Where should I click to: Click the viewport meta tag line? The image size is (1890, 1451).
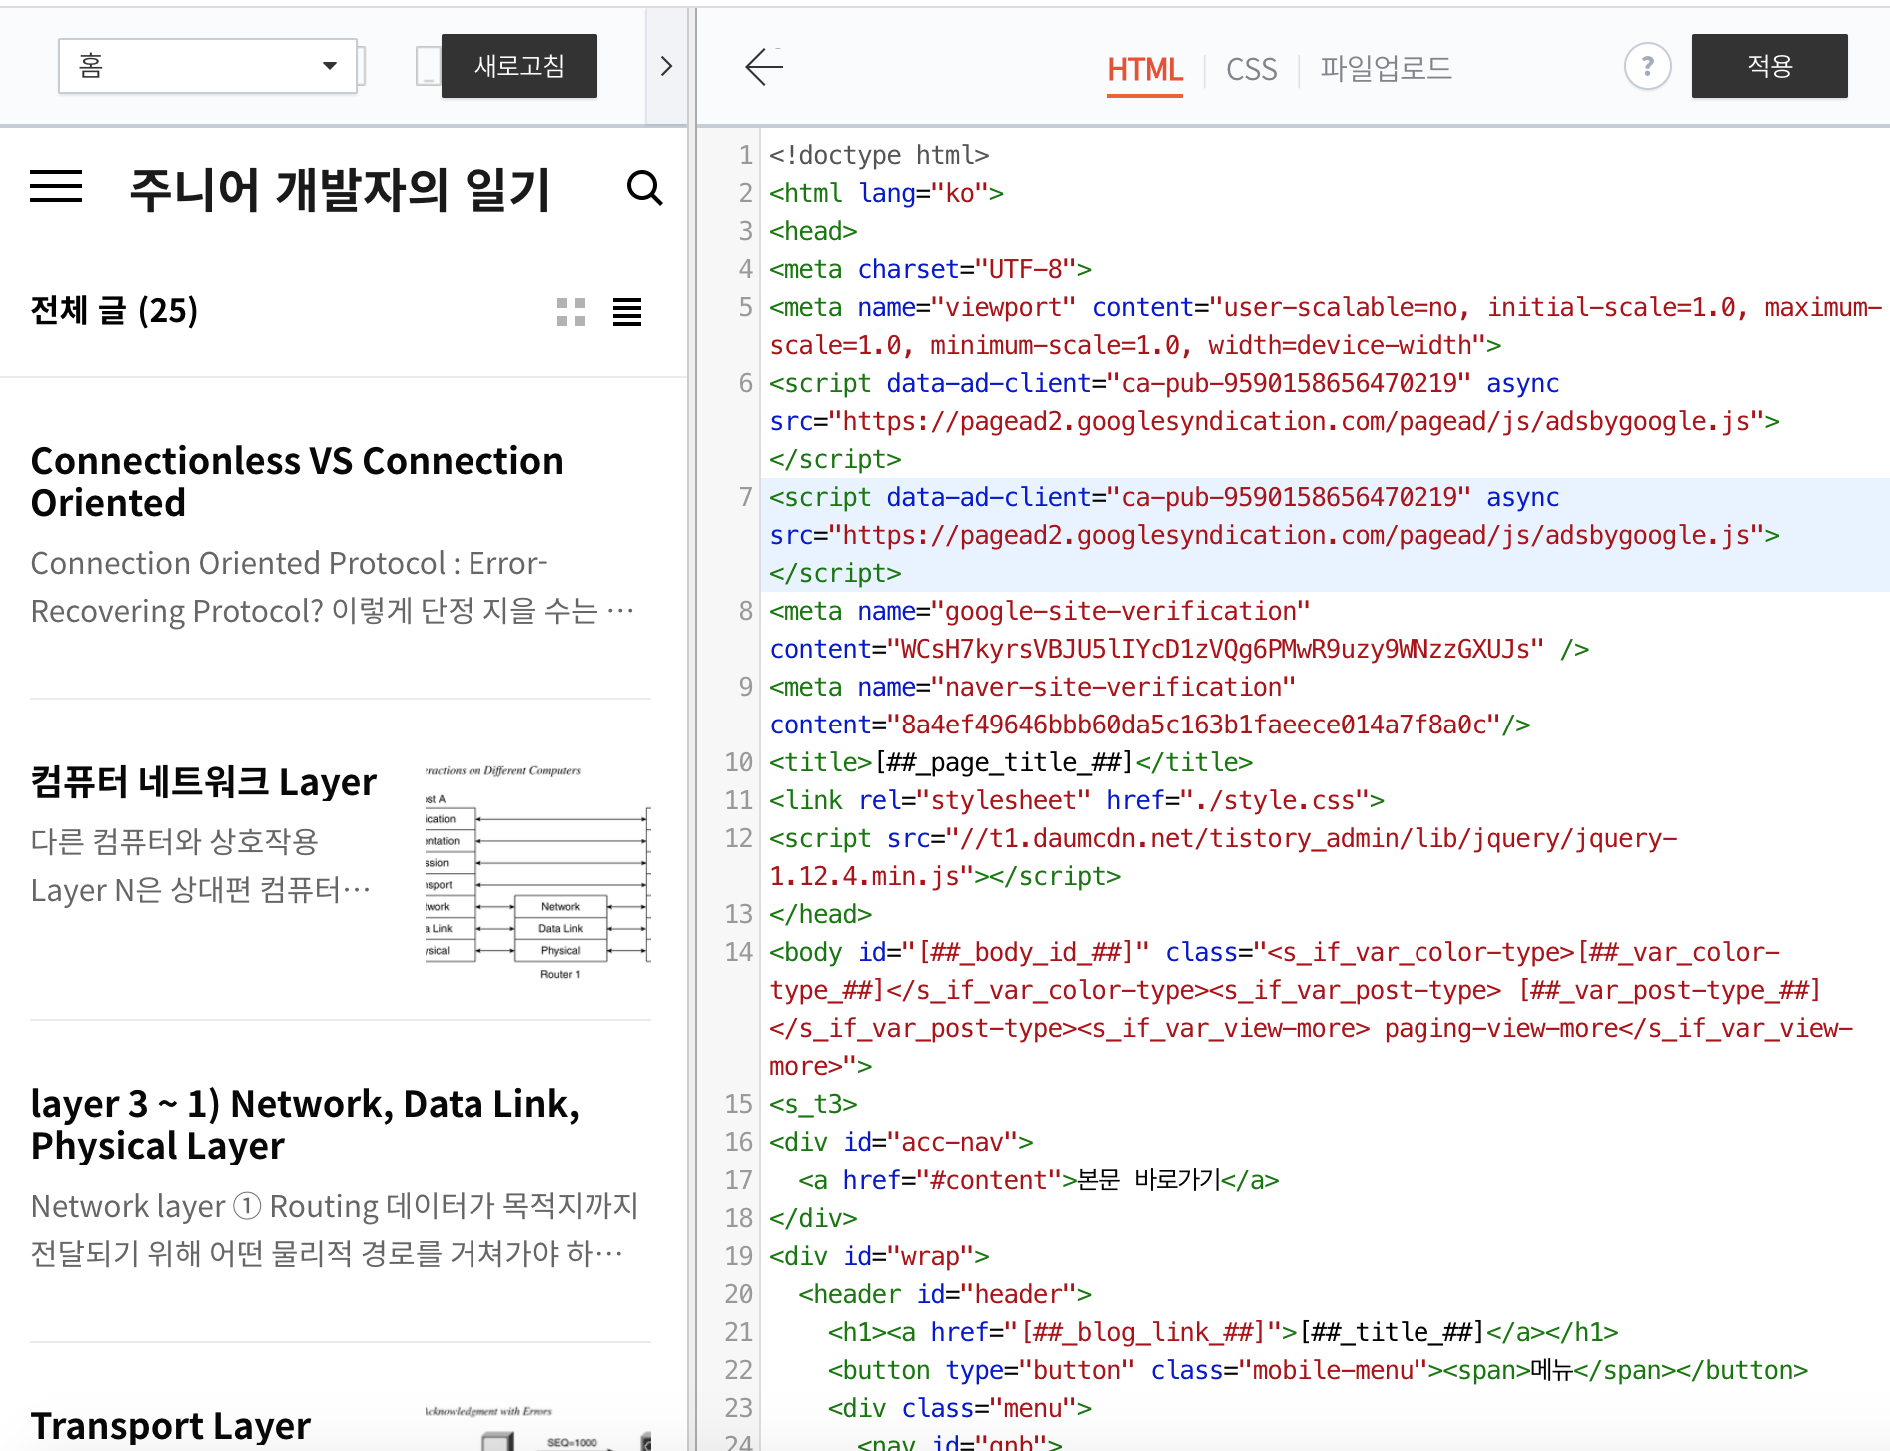coord(1326,326)
